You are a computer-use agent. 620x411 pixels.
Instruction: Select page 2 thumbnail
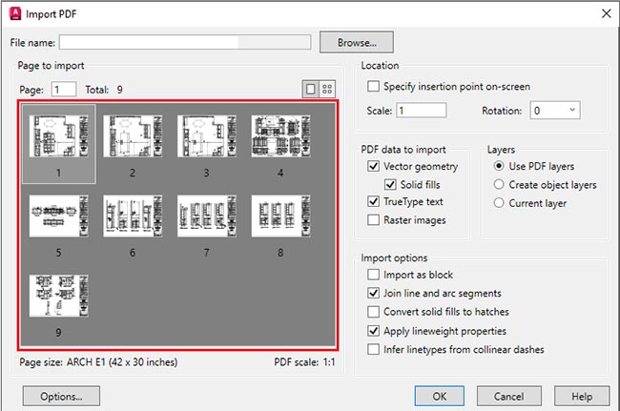(133, 136)
